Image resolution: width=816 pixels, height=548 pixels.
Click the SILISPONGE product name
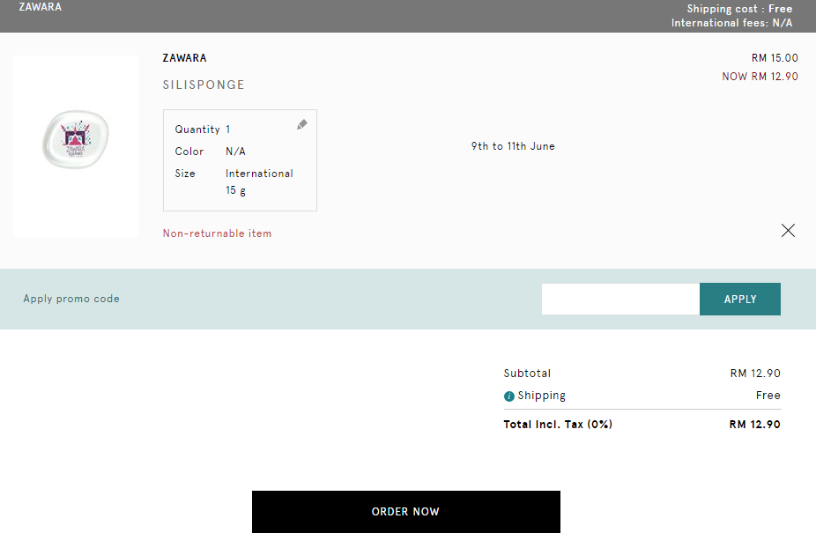click(204, 85)
